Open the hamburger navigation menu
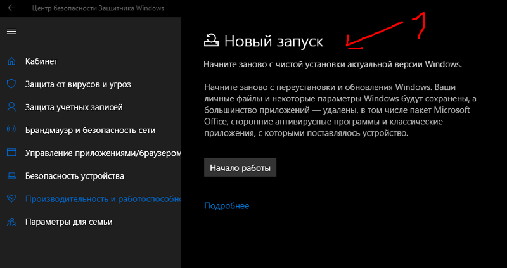 pos(11,31)
